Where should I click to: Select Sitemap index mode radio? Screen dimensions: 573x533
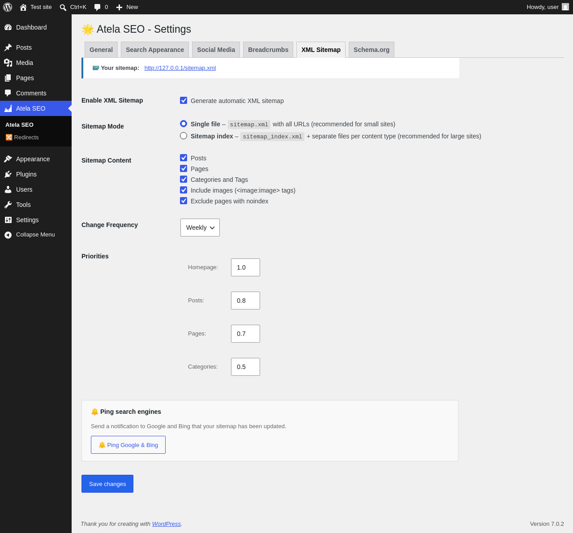coord(184,136)
